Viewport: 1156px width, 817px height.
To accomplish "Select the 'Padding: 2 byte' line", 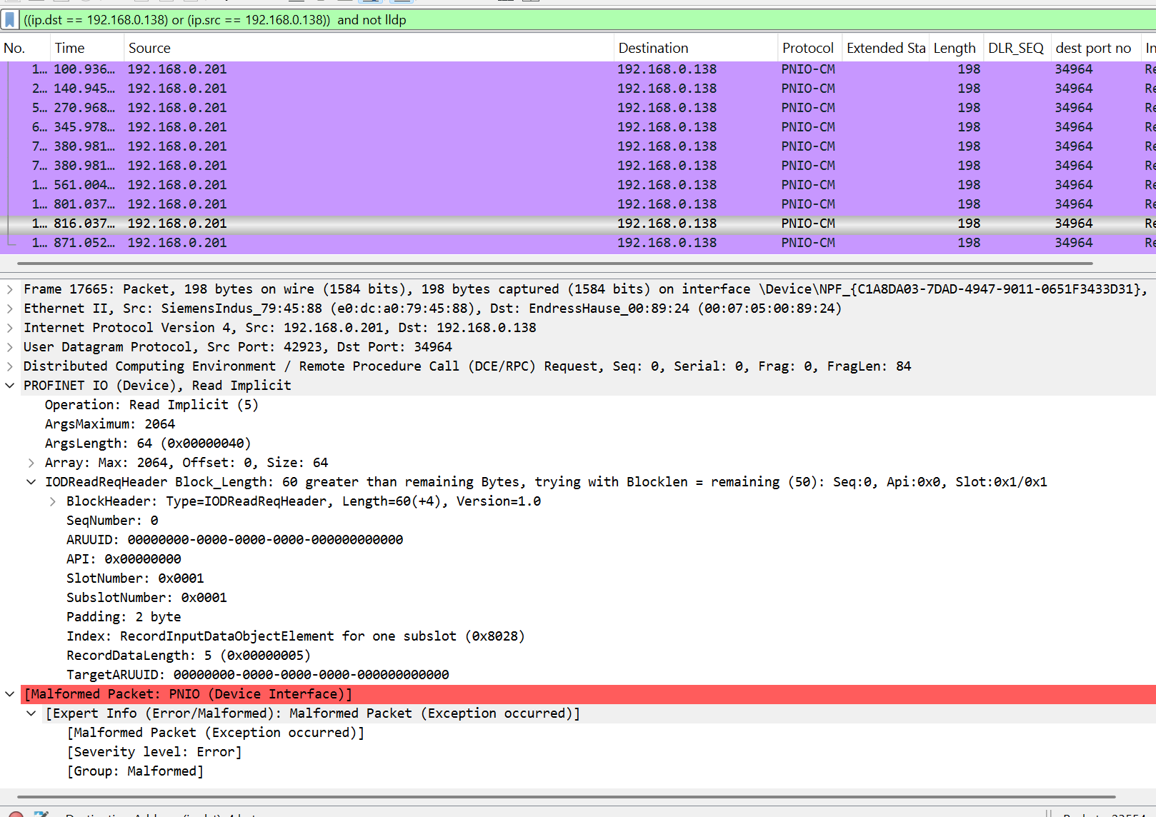I will click(124, 617).
